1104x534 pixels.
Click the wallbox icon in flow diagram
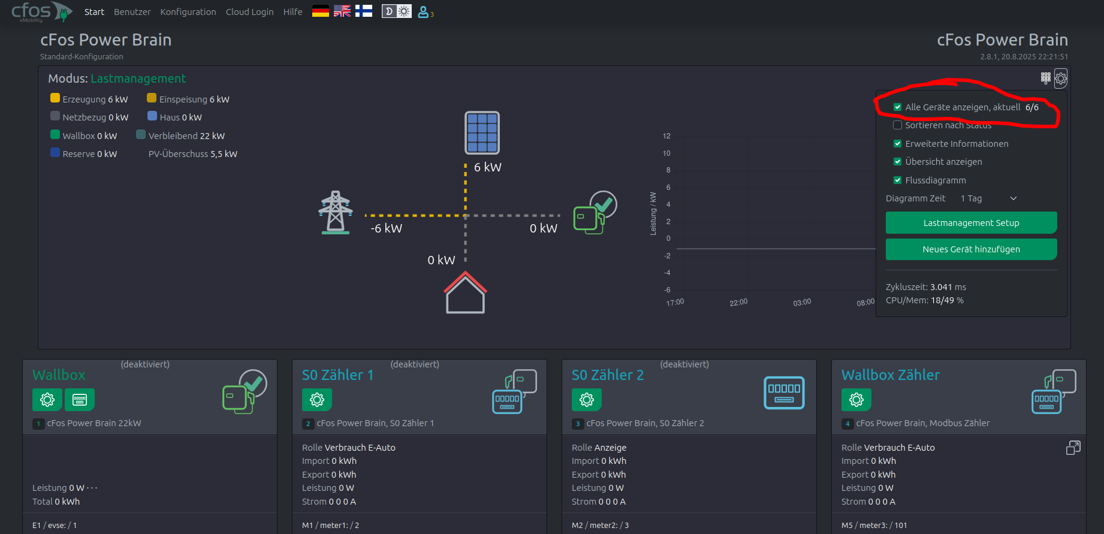tap(595, 212)
